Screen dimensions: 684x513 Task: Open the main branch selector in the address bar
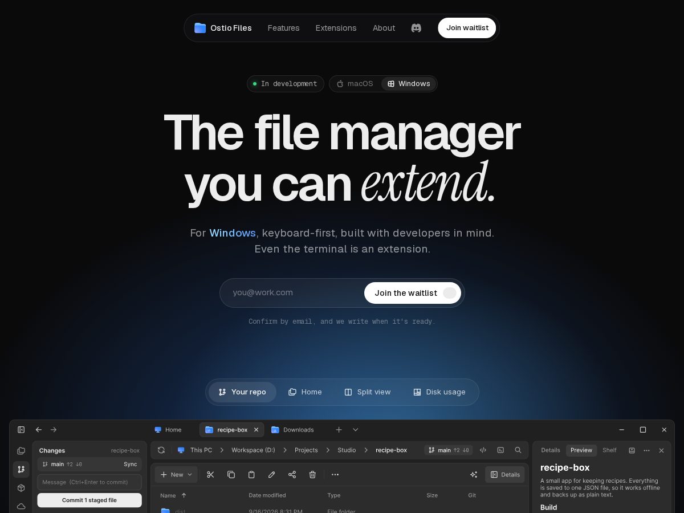click(449, 450)
